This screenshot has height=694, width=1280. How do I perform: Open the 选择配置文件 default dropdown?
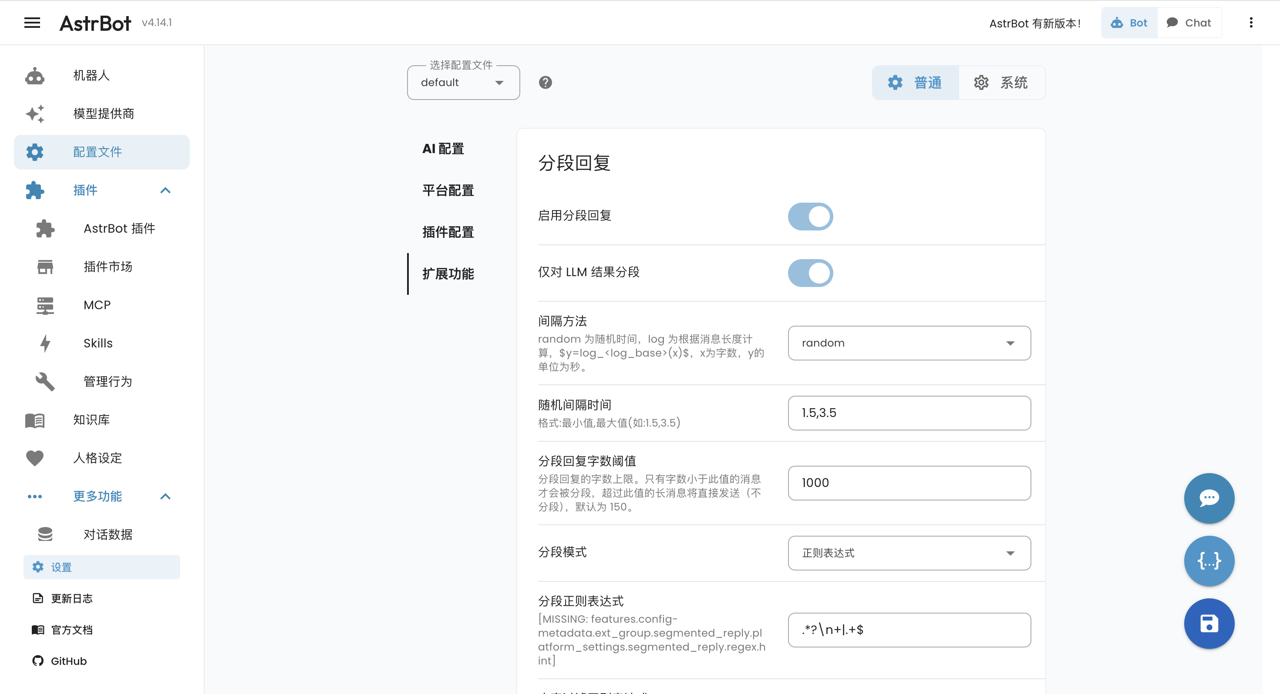click(x=463, y=83)
